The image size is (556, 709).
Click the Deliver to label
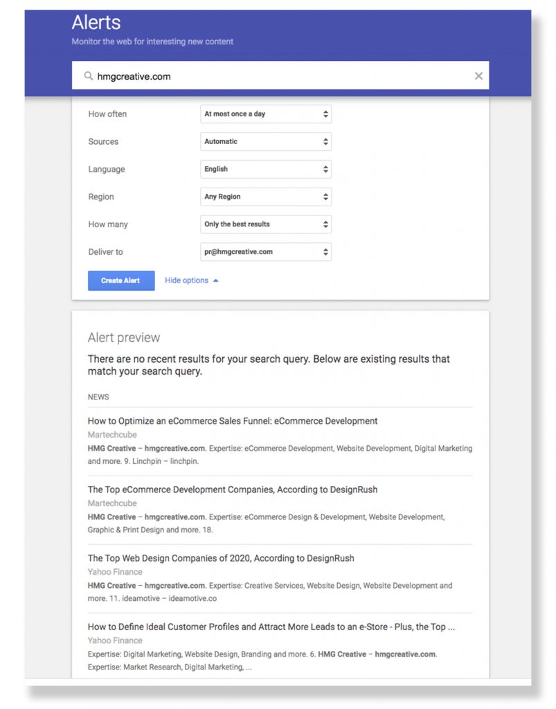tap(105, 252)
